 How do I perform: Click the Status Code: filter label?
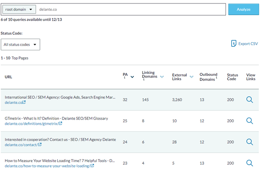pyautogui.click(x=11, y=33)
